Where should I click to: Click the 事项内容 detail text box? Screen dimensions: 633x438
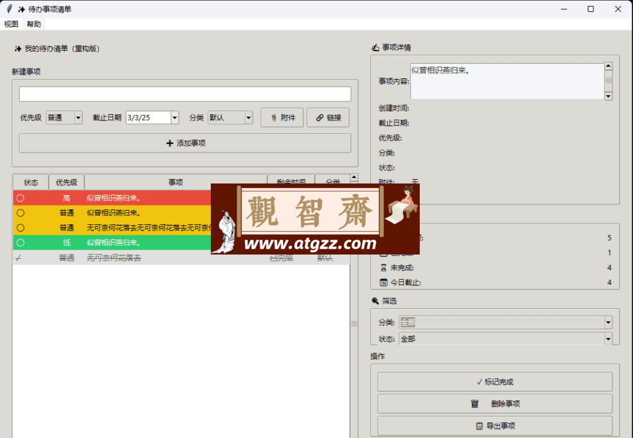click(x=507, y=81)
